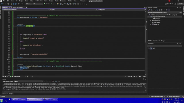The height and width of the screenshot is (103, 184).
Task: Select the Solution root node
Action: pos(163,15)
